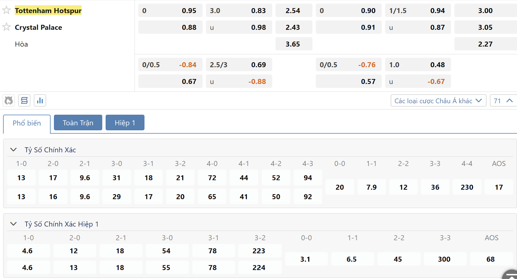Pick correct score 3-3 odds 36
517x279 pixels.
click(x=435, y=187)
